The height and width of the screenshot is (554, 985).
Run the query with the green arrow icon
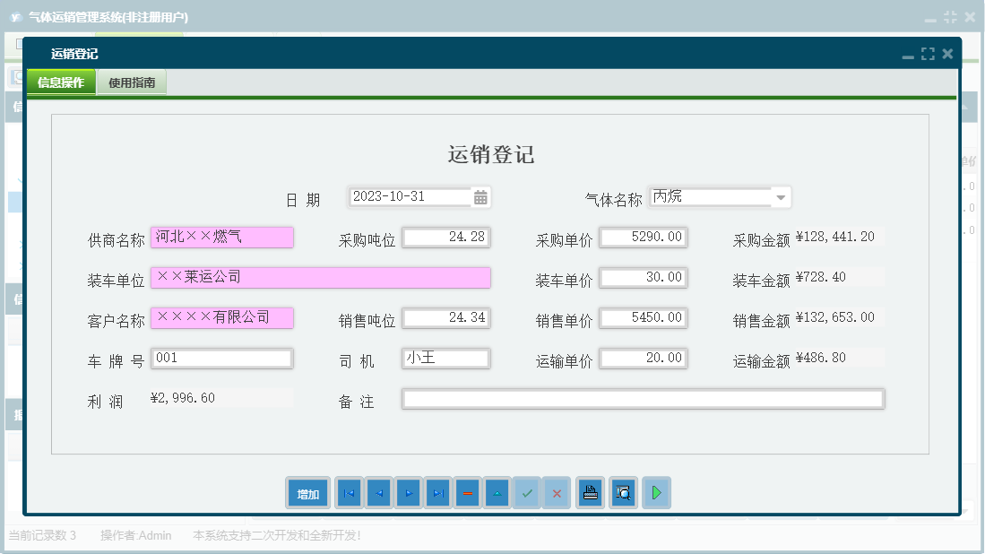(x=656, y=492)
